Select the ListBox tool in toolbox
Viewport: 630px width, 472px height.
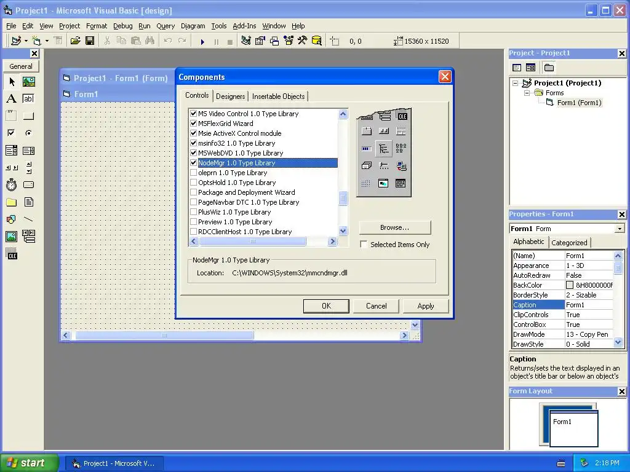[28, 151]
